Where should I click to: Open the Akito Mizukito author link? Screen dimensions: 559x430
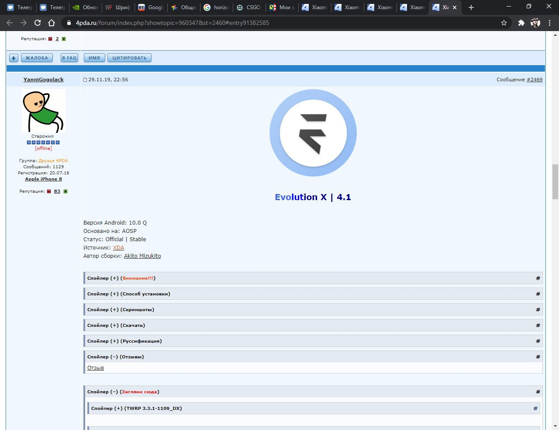coord(142,256)
